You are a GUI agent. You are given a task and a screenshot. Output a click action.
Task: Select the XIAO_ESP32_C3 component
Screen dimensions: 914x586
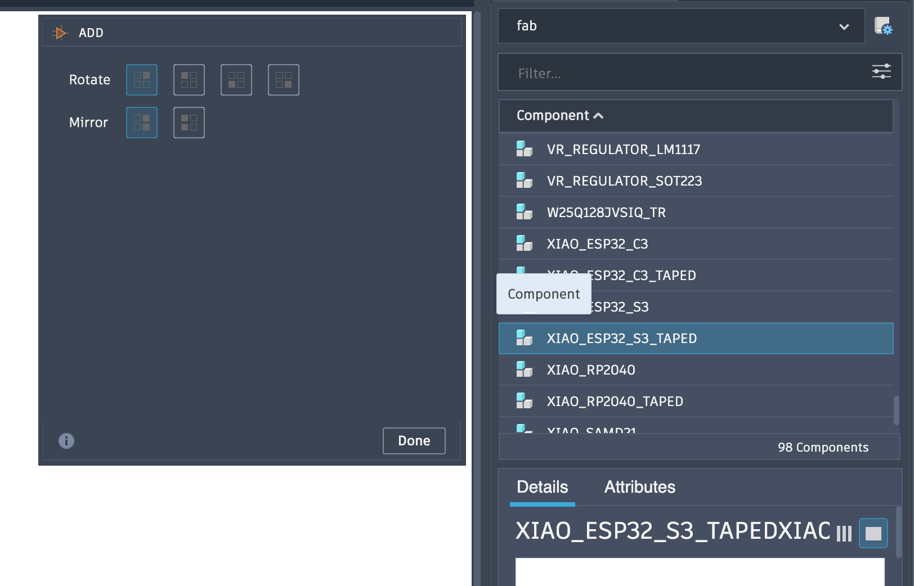597,244
